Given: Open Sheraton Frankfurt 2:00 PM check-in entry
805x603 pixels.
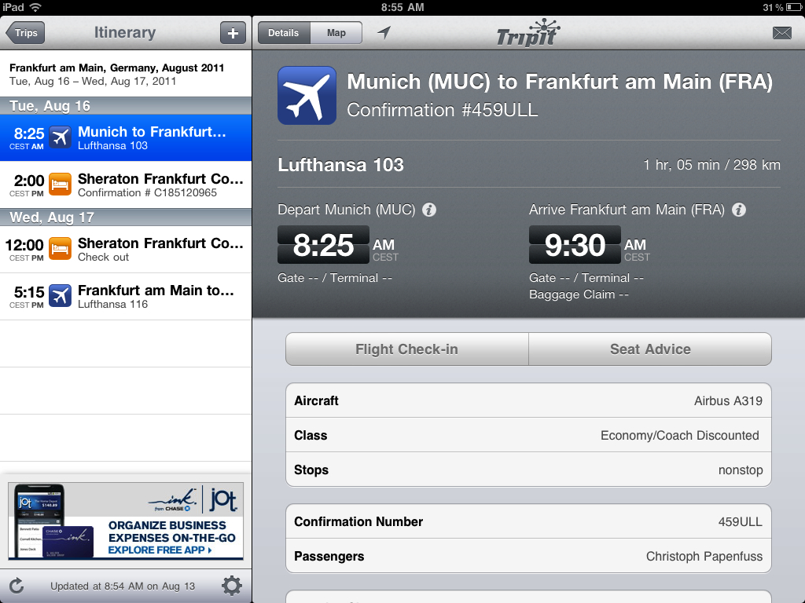Looking at the screenshot, I should tap(126, 185).
